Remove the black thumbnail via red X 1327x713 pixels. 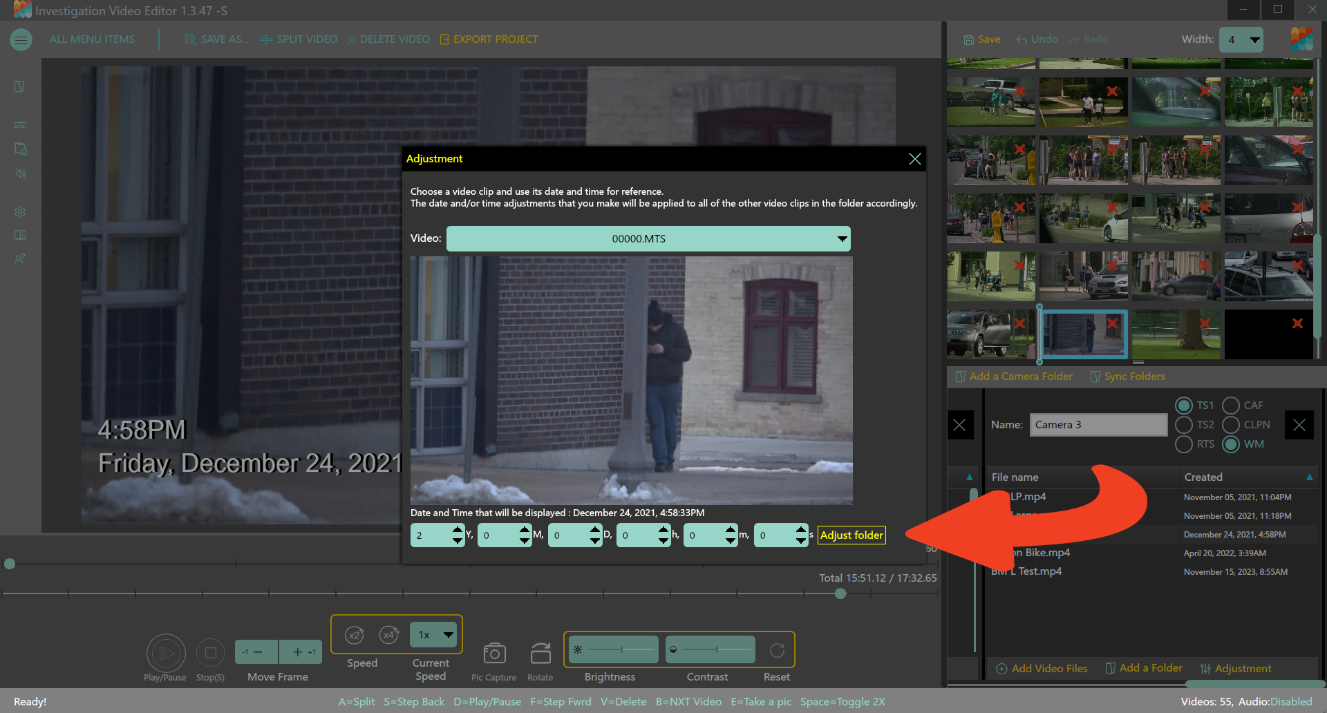[x=1297, y=323]
